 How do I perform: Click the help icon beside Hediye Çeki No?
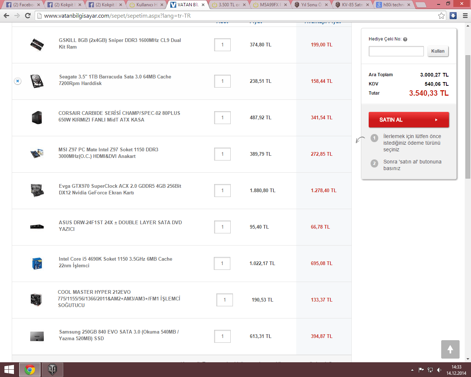(x=405, y=39)
